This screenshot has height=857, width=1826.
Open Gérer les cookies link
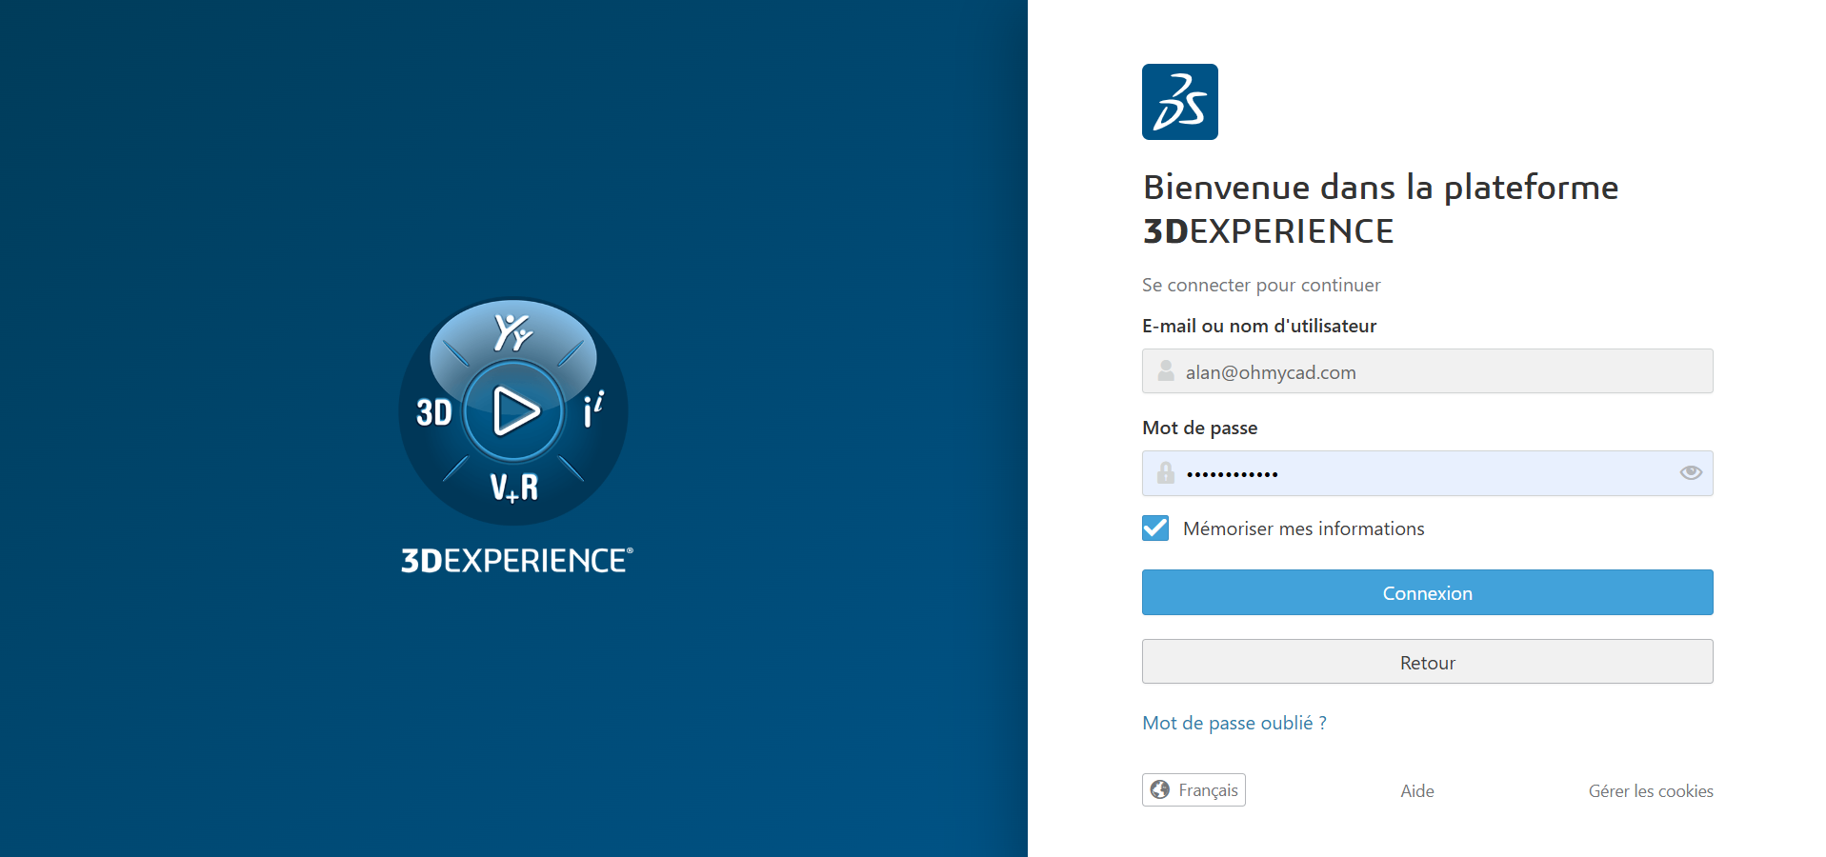point(1650,791)
